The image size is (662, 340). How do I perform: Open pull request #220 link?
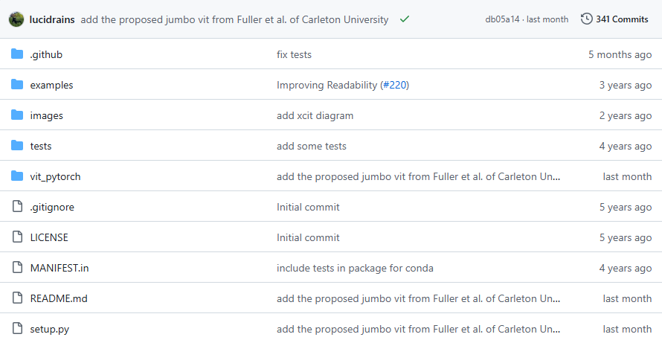[394, 85]
